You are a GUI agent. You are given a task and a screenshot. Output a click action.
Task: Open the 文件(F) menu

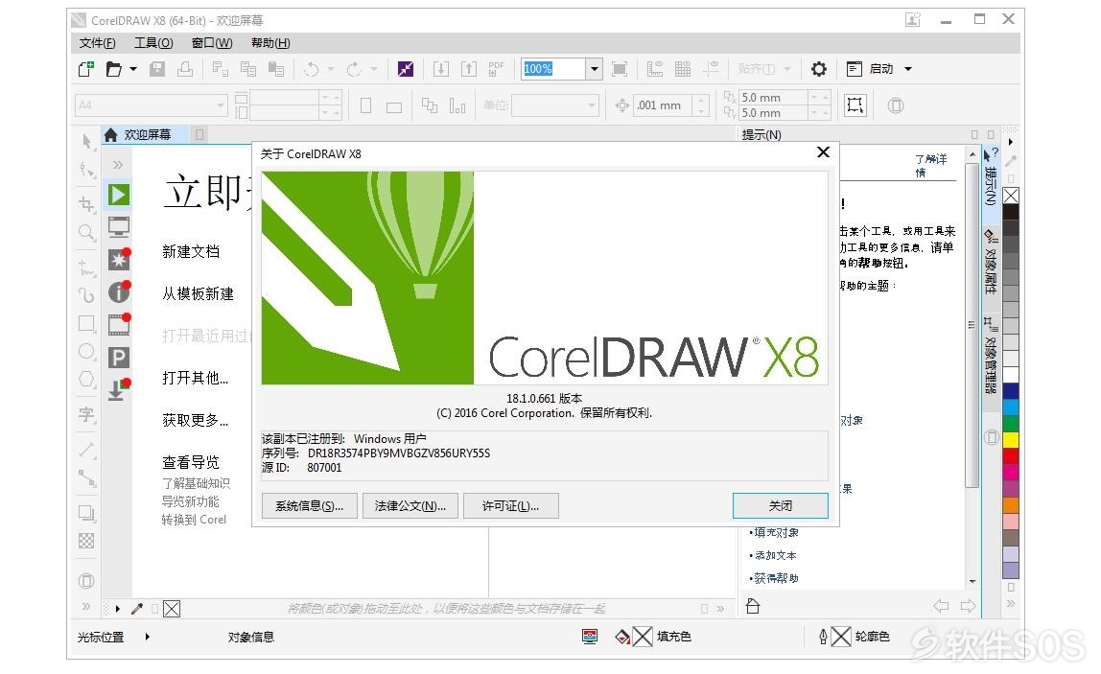click(98, 43)
